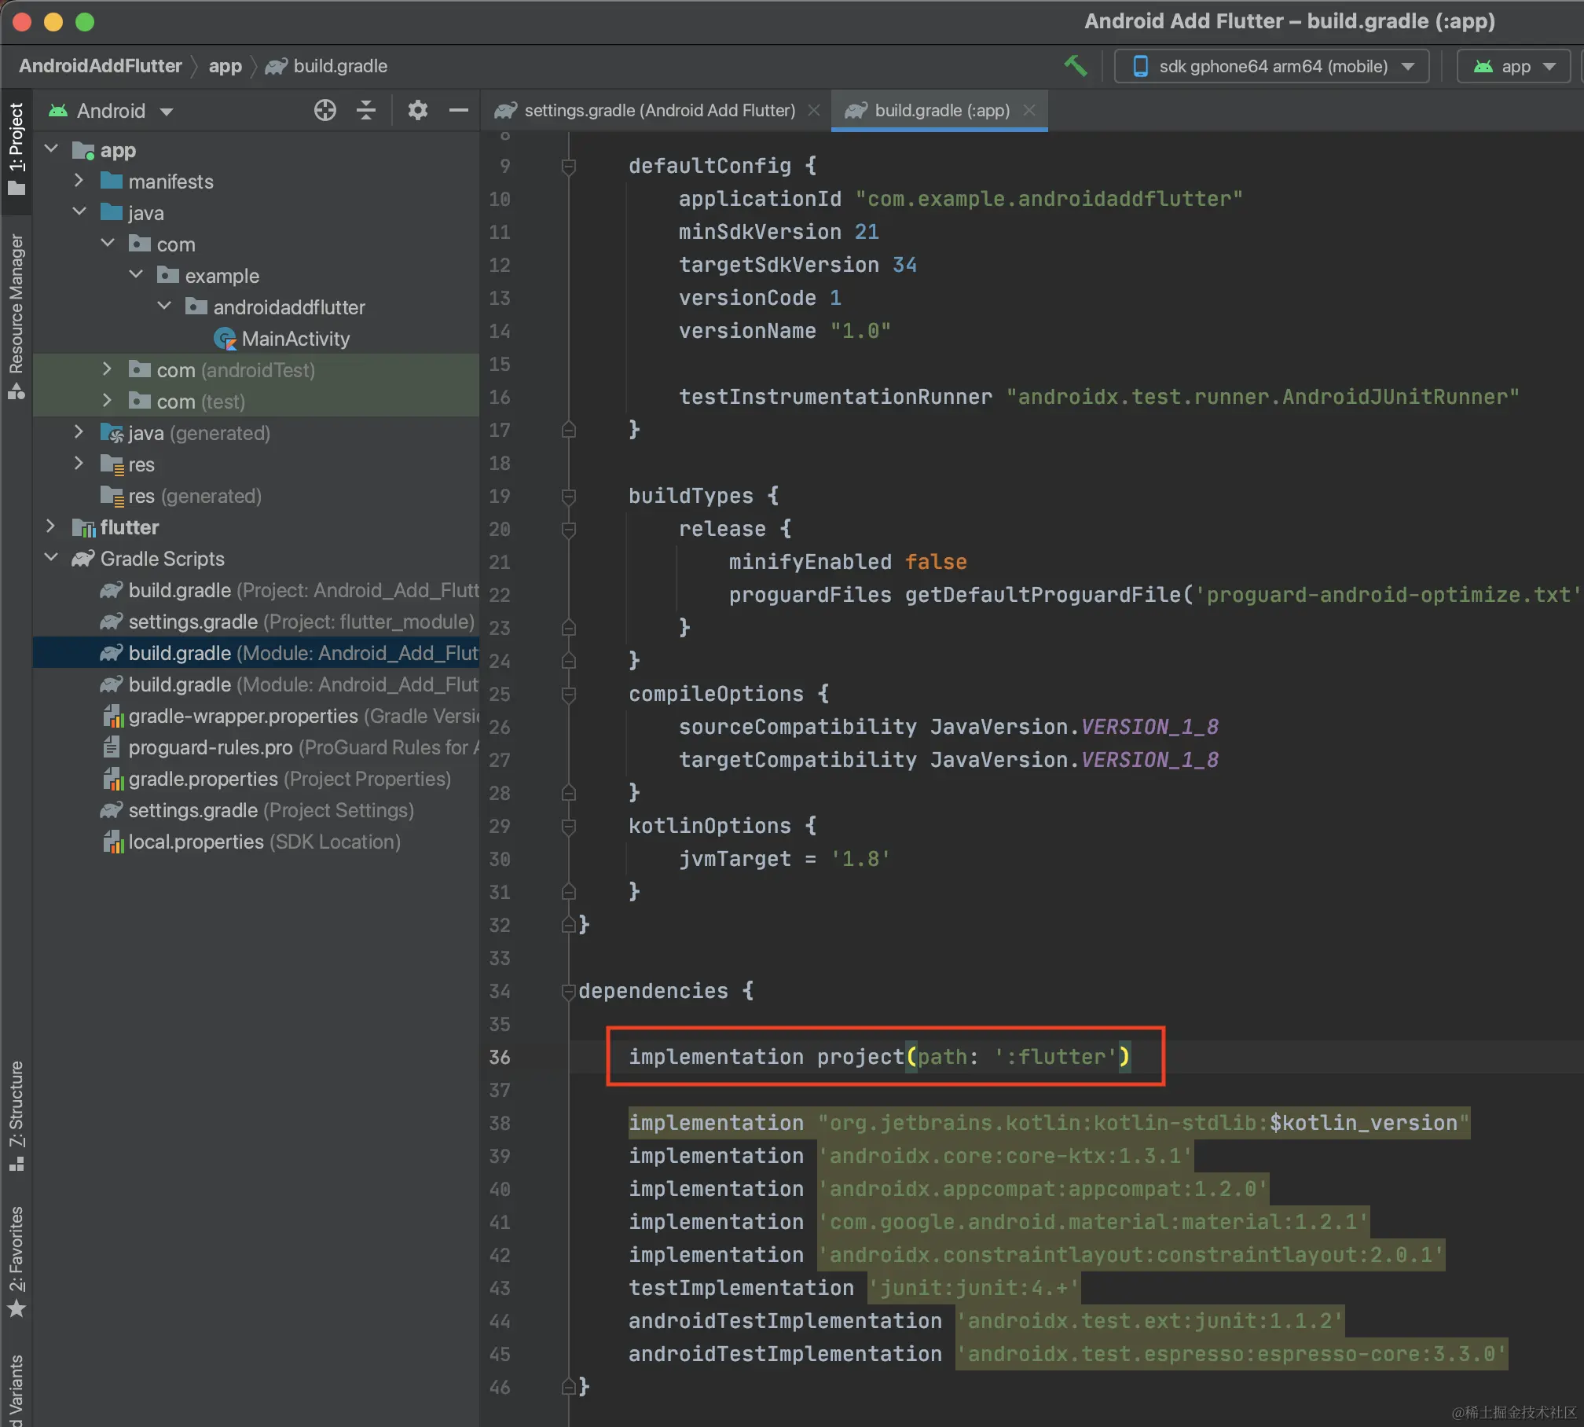Hide the Project panel with minus icon
Image resolution: width=1584 pixels, height=1427 pixels.
pos(458,111)
